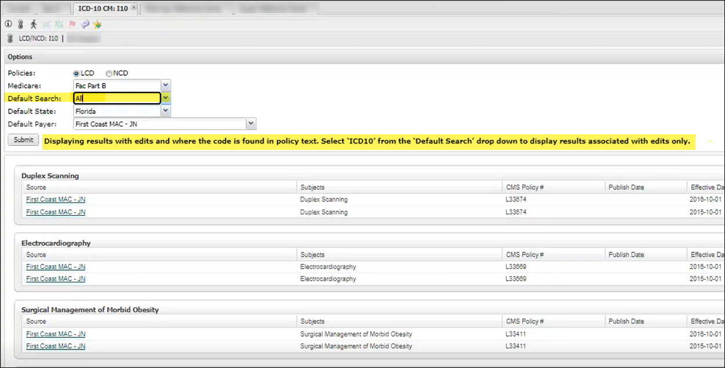The height and width of the screenshot is (368, 725).
Task: Open first Duplex Scanning First Coast MAC link
Action: 56,200
